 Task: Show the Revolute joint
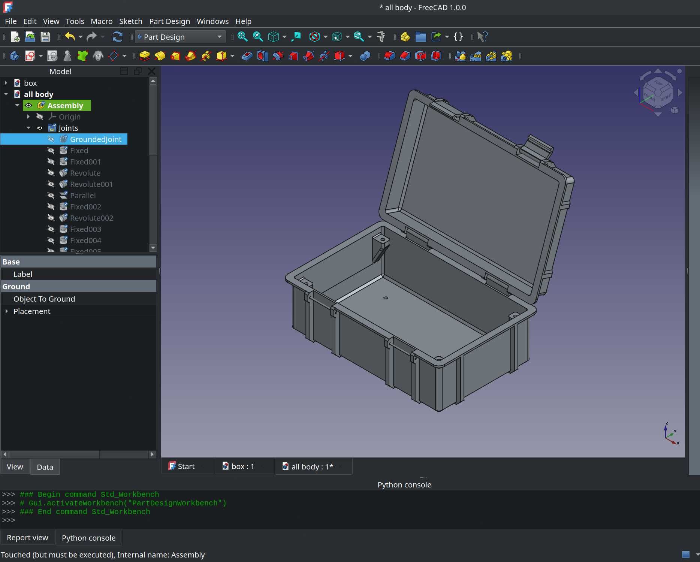click(x=51, y=173)
